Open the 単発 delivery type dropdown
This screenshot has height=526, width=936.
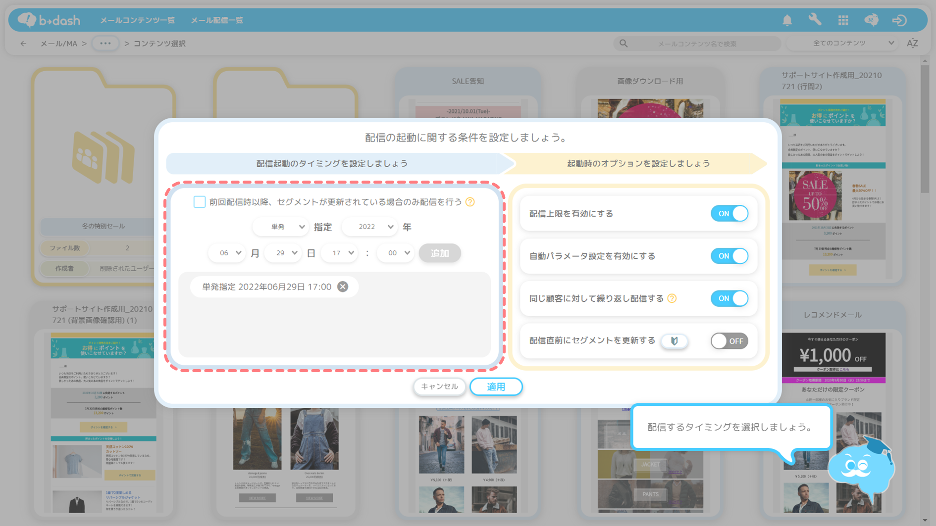pyautogui.click(x=281, y=227)
